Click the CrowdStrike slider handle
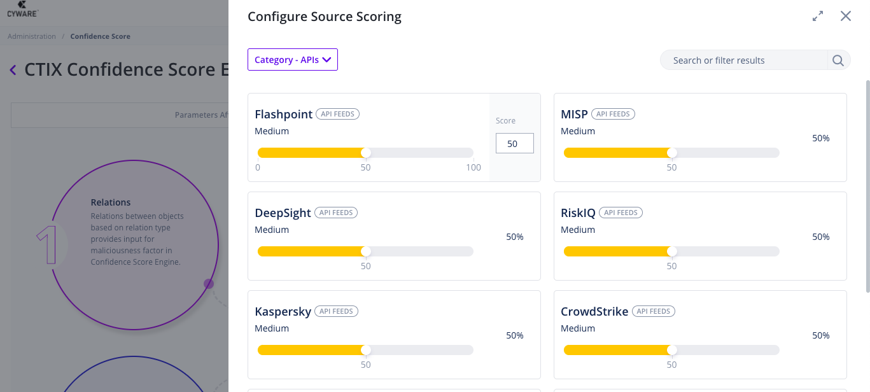Image resolution: width=870 pixels, height=392 pixels. (x=671, y=350)
